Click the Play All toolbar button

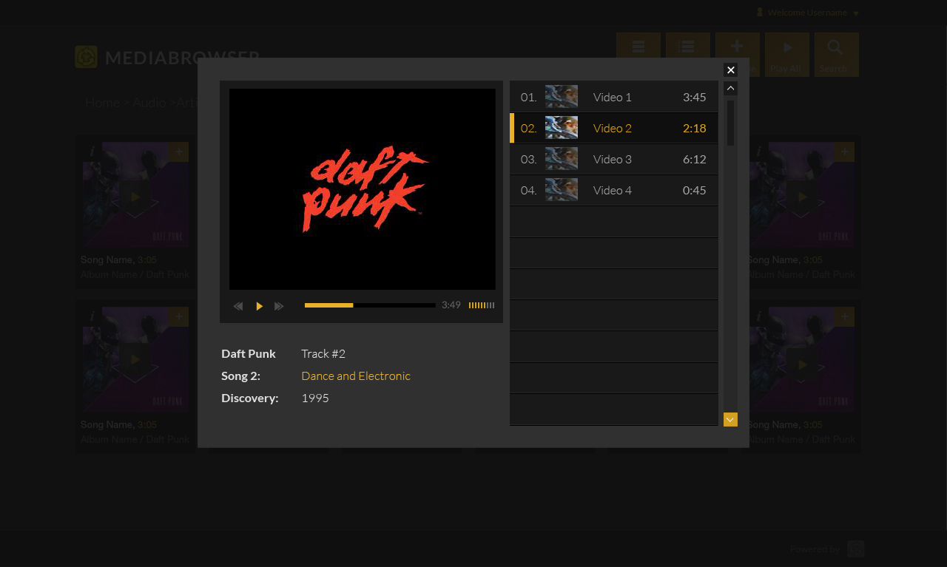[x=787, y=54]
